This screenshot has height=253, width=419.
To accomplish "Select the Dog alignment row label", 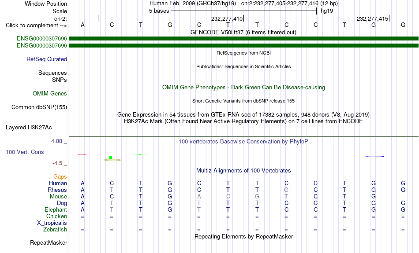I will click(x=62, y=203).
